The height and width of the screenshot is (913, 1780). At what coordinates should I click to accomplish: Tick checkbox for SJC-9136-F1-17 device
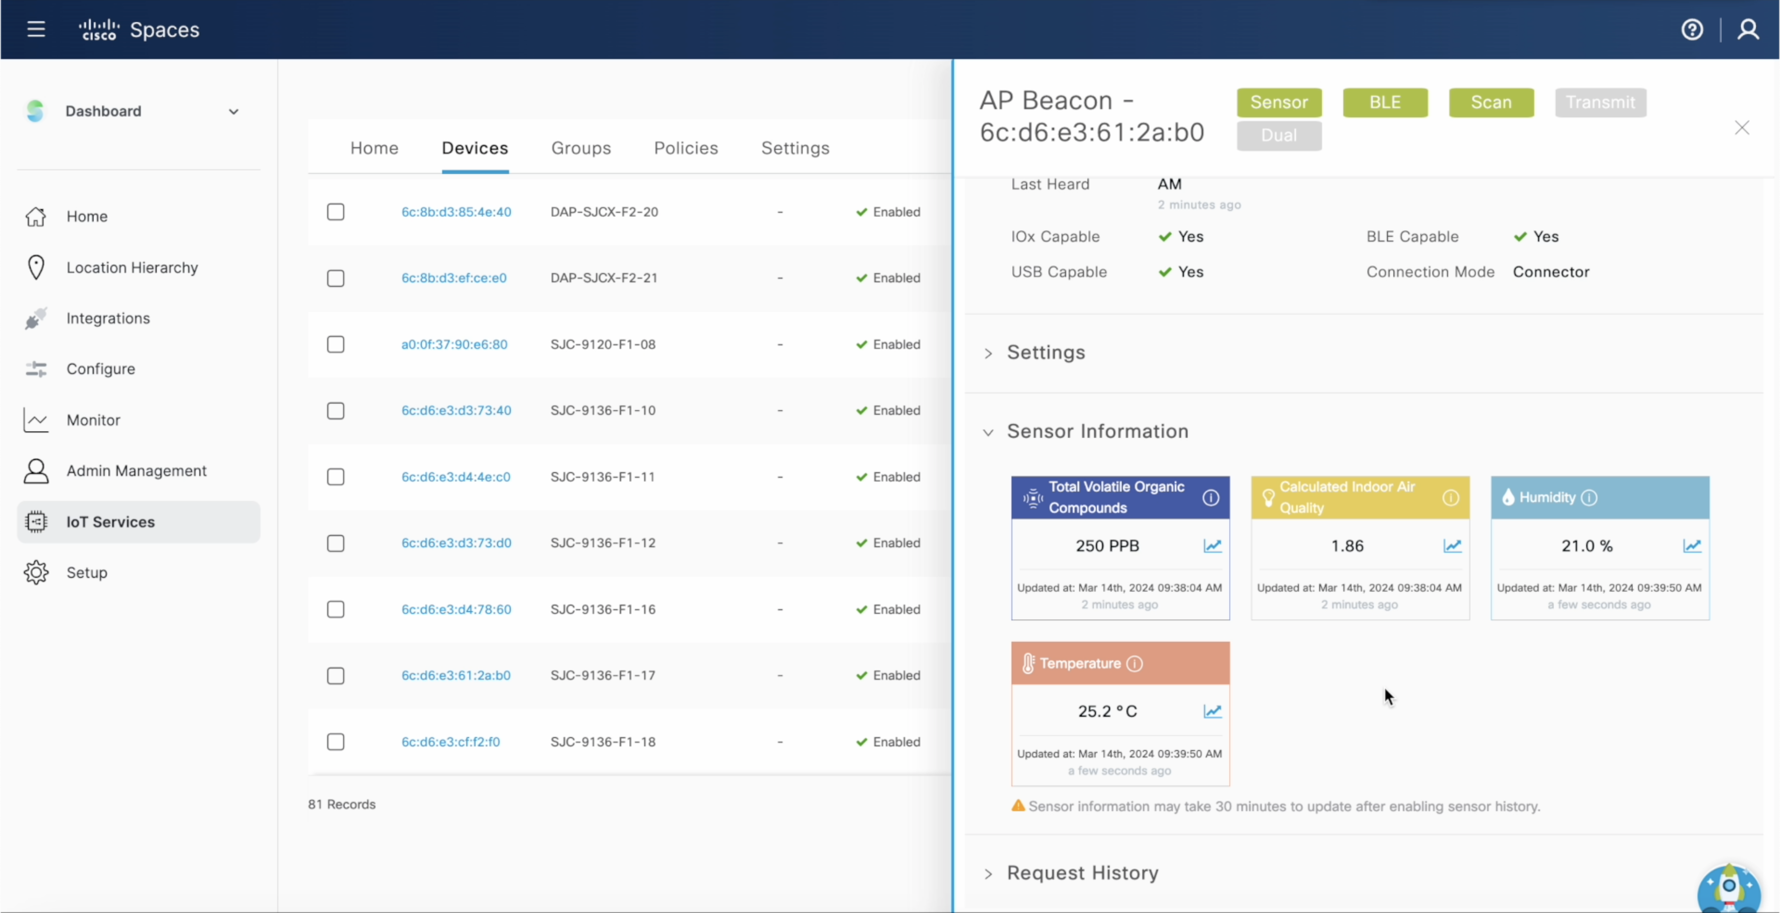coord(336,675)
